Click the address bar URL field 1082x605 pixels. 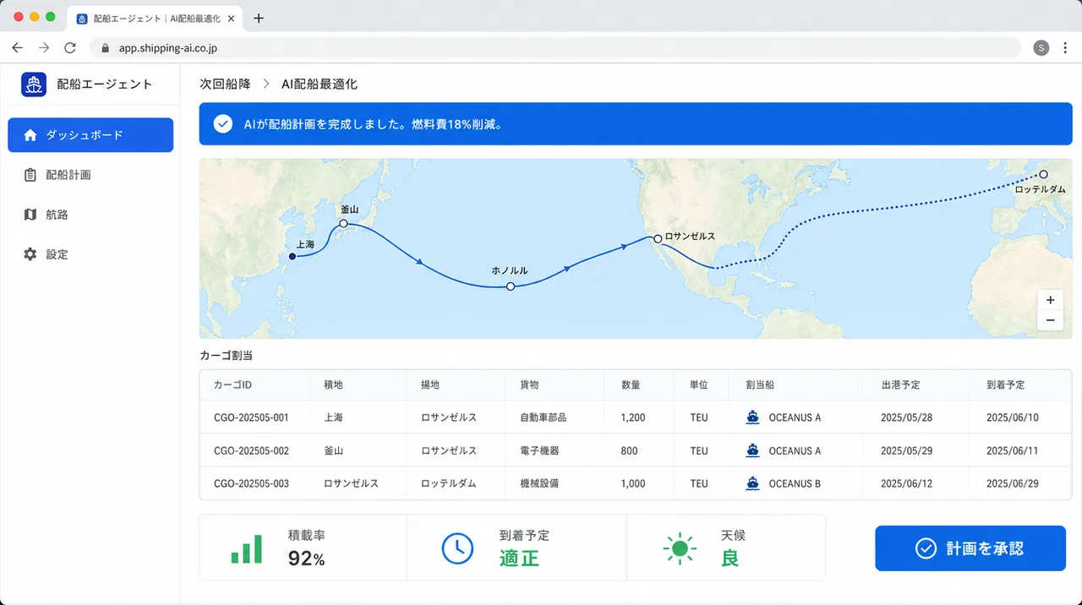[x=555, y=48]
